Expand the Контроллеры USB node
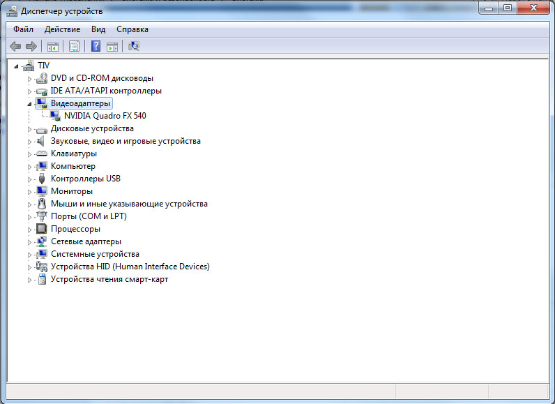This screenshot has width=555, height=404. [x=29, y=179]
